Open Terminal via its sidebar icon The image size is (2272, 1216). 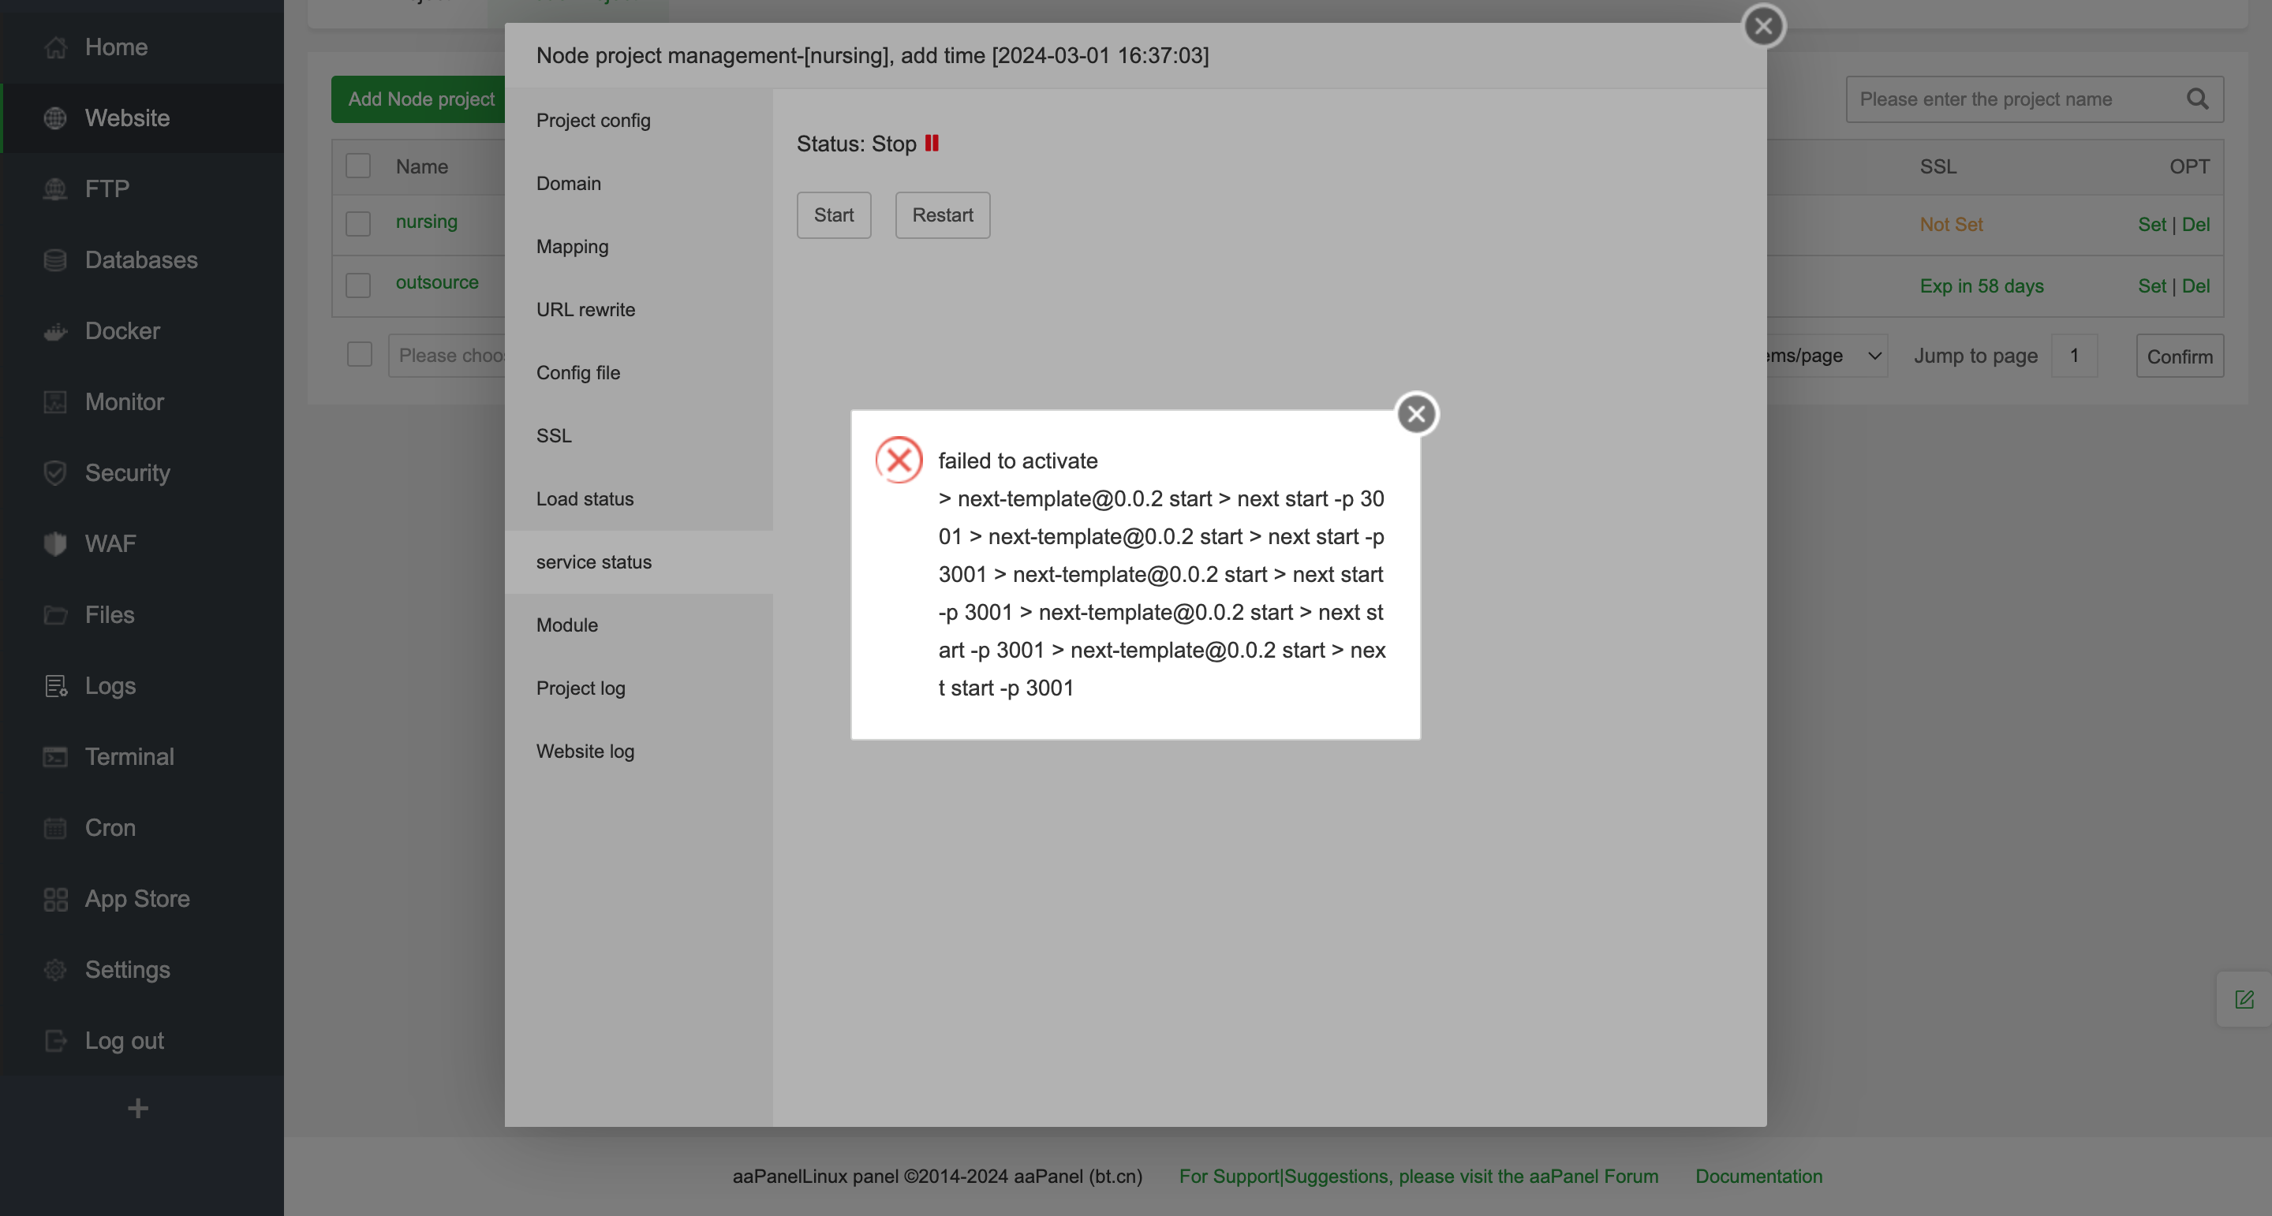[x=54, y=756]
